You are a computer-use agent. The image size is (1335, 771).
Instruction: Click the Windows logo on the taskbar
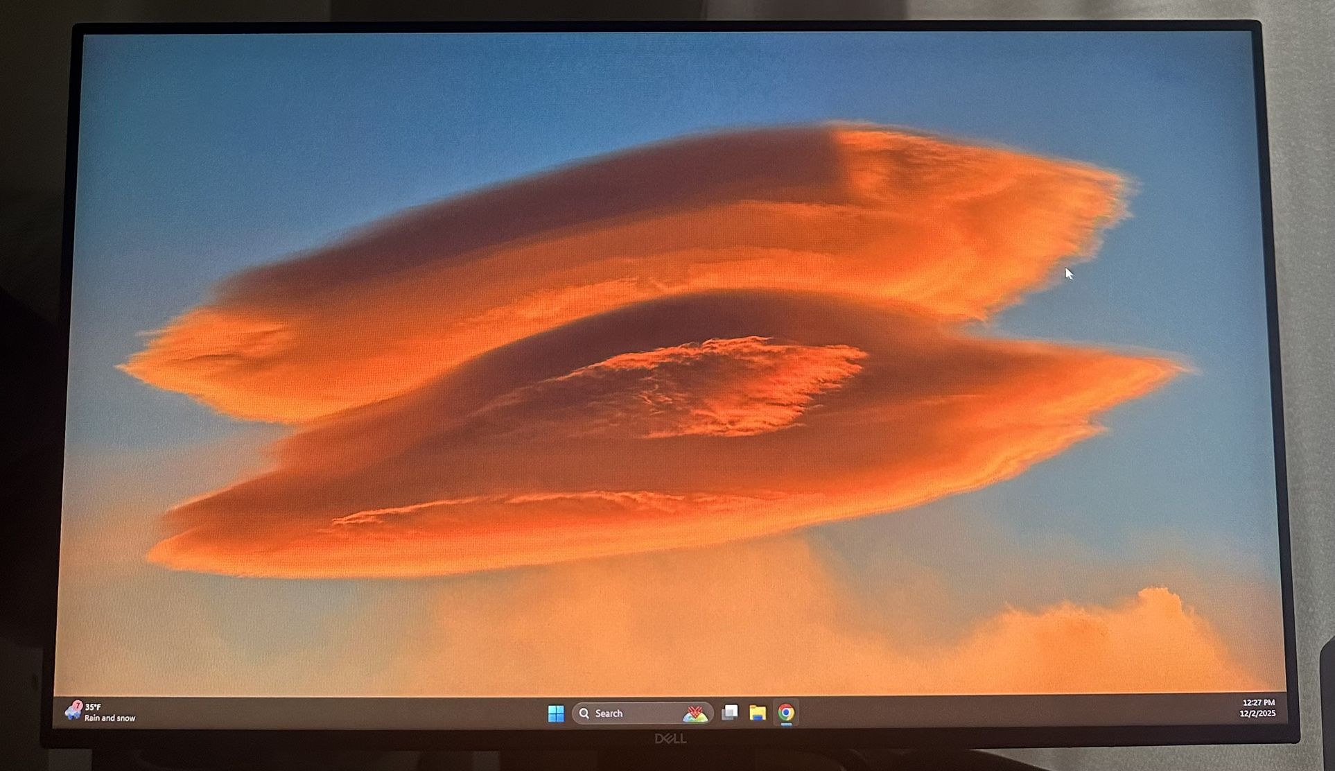(x=557, y=713)
